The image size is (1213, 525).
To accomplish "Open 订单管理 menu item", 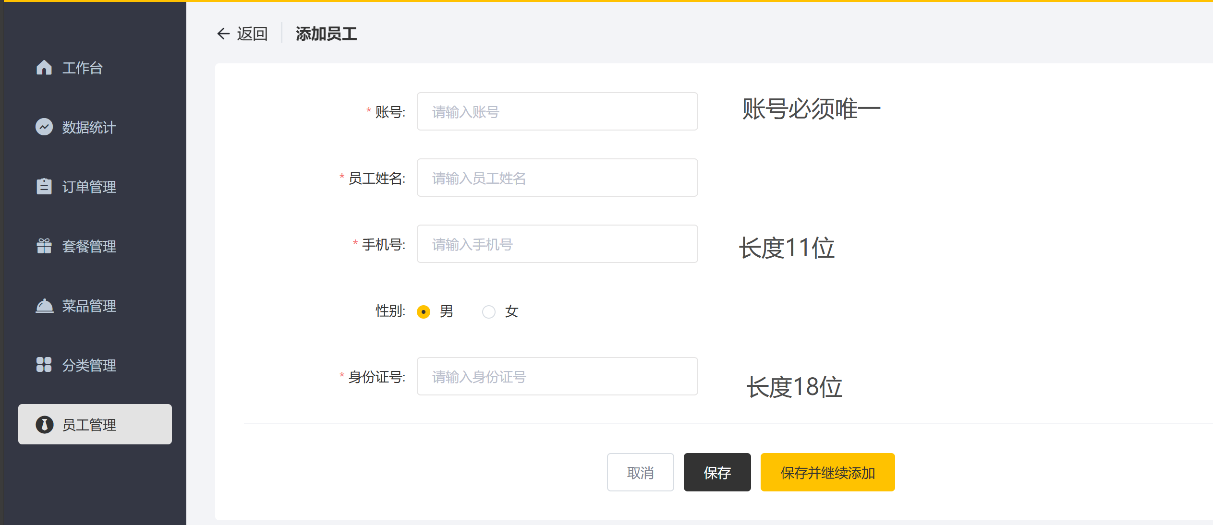I will click(89, 187).
